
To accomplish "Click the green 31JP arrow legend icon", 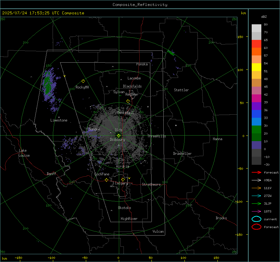I will 256,203.
